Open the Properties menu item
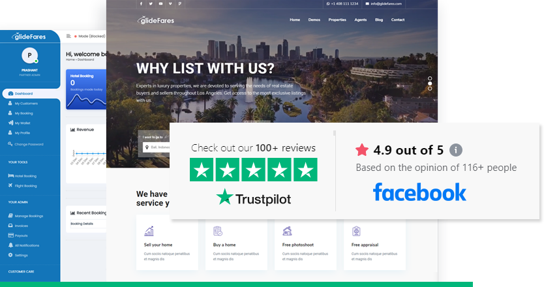 point(337,20)
